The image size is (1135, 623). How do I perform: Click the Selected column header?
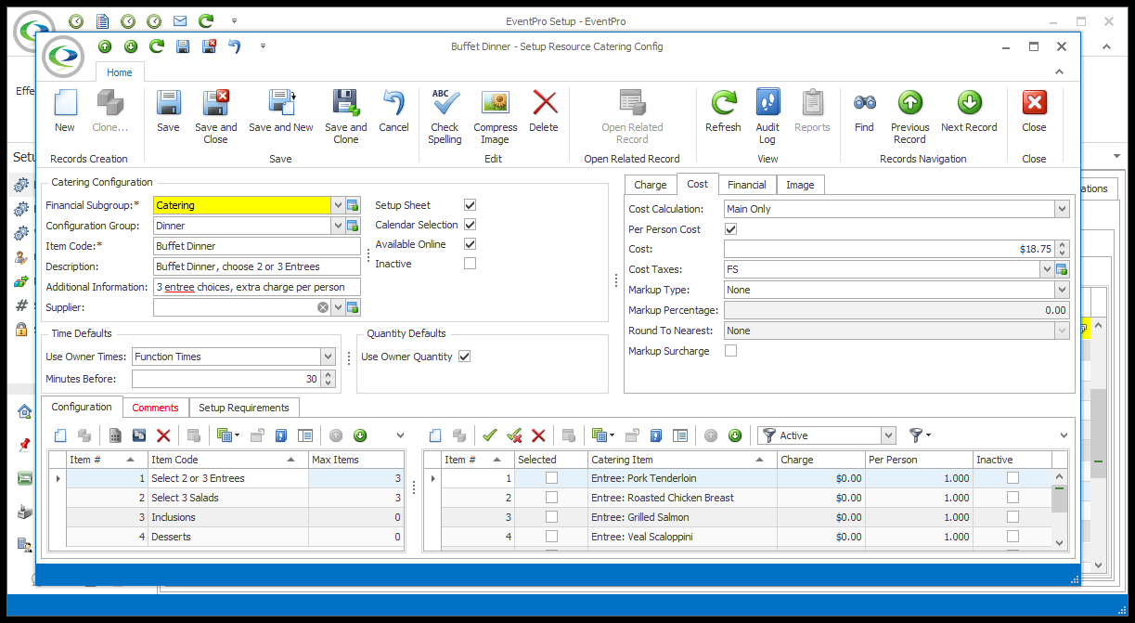(552, 460)
